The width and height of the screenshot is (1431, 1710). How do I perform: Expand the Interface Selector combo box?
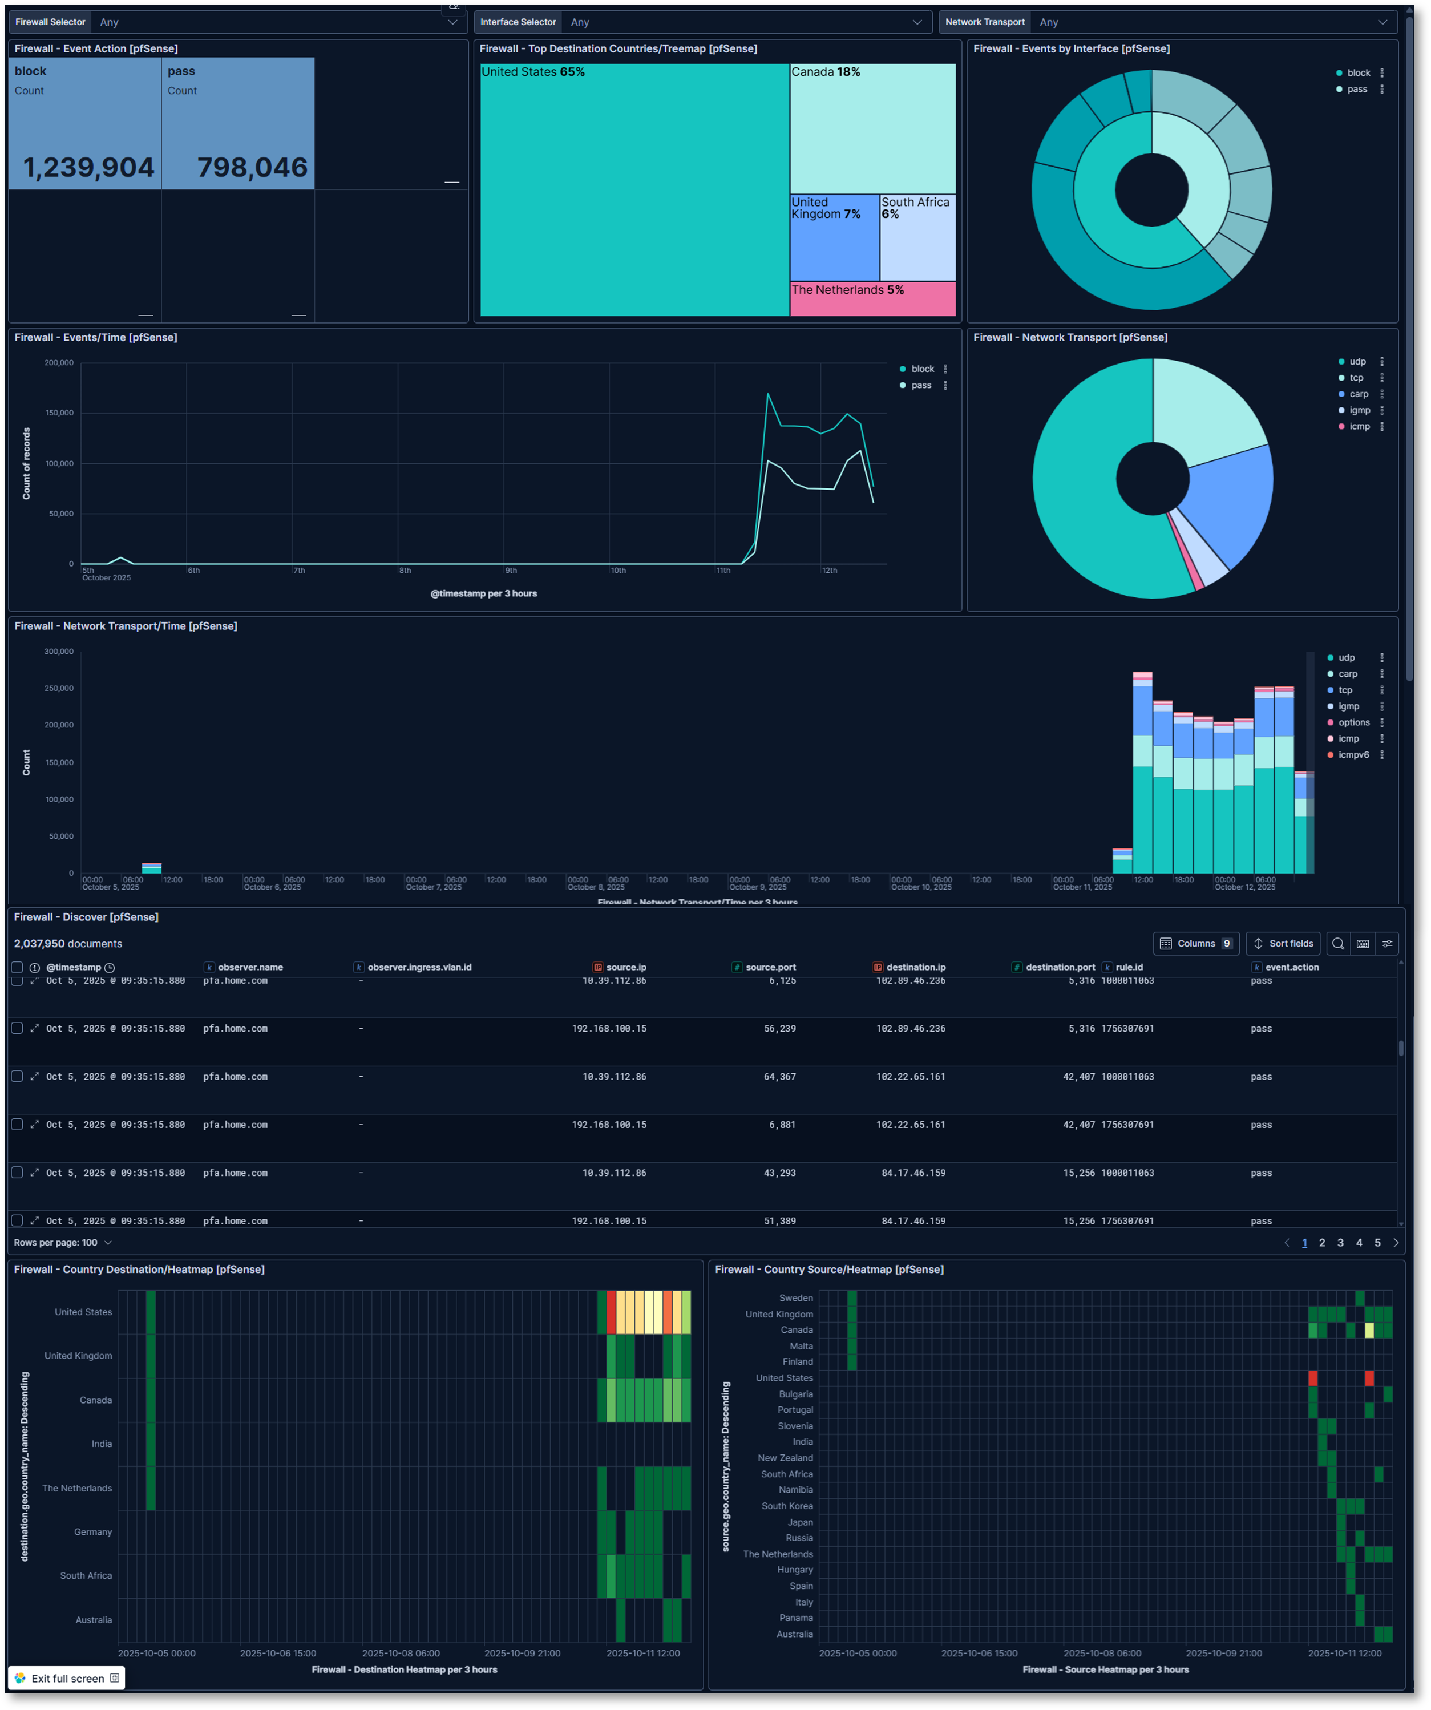pyautogui.click(x=745, y=22)
